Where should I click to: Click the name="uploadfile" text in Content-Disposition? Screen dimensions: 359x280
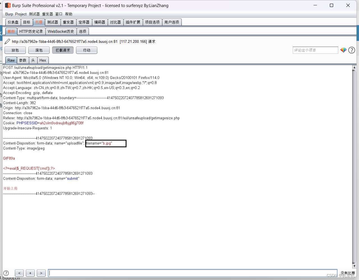click(69, 143)
